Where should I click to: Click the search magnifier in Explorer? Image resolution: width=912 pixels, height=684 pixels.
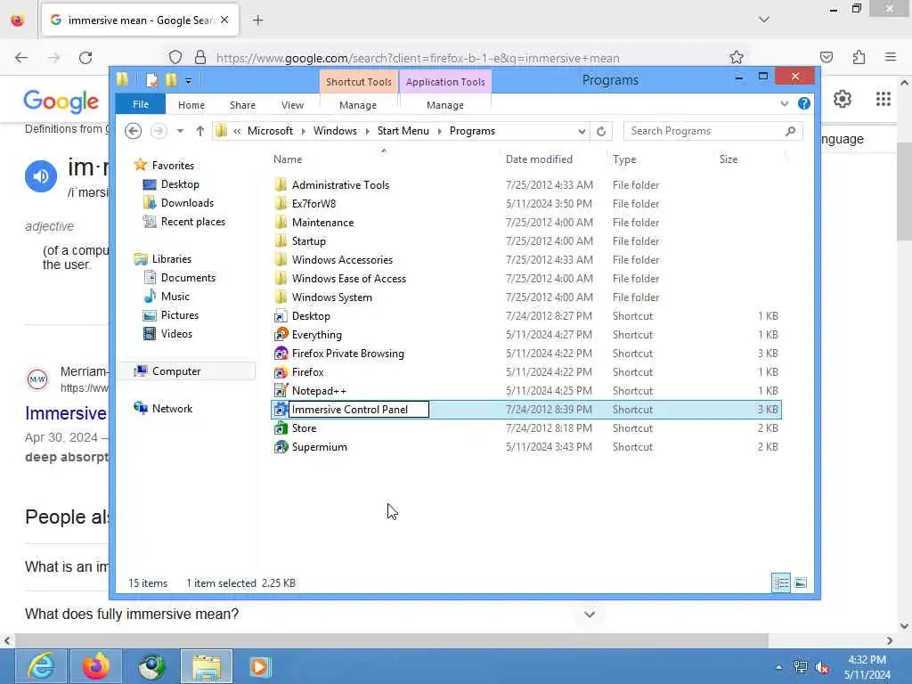click(790, 131)
